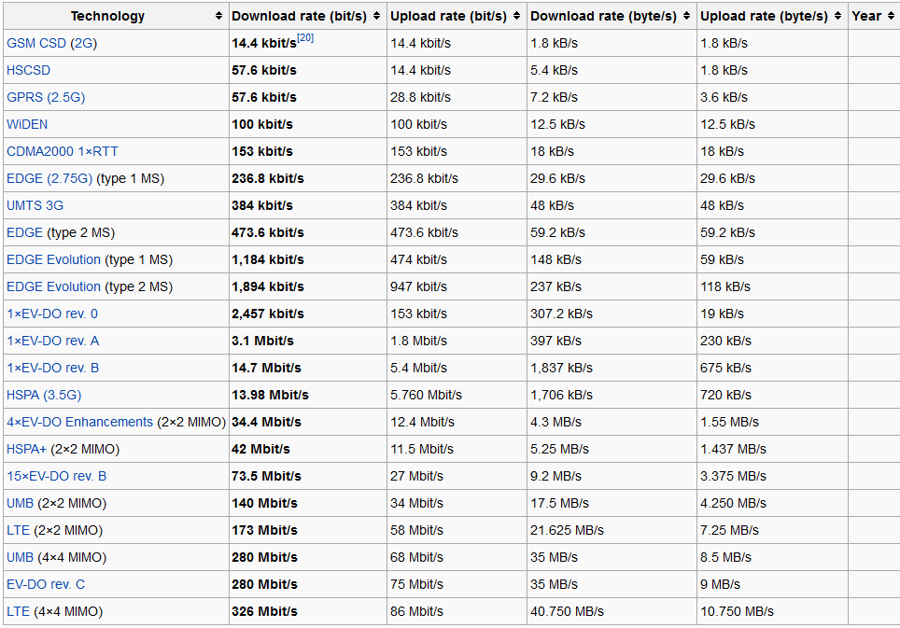This screenshot has height=628, width=900.
Task: Click the 9 MB/s upload rate cell
Action: (x=773, y=584)
